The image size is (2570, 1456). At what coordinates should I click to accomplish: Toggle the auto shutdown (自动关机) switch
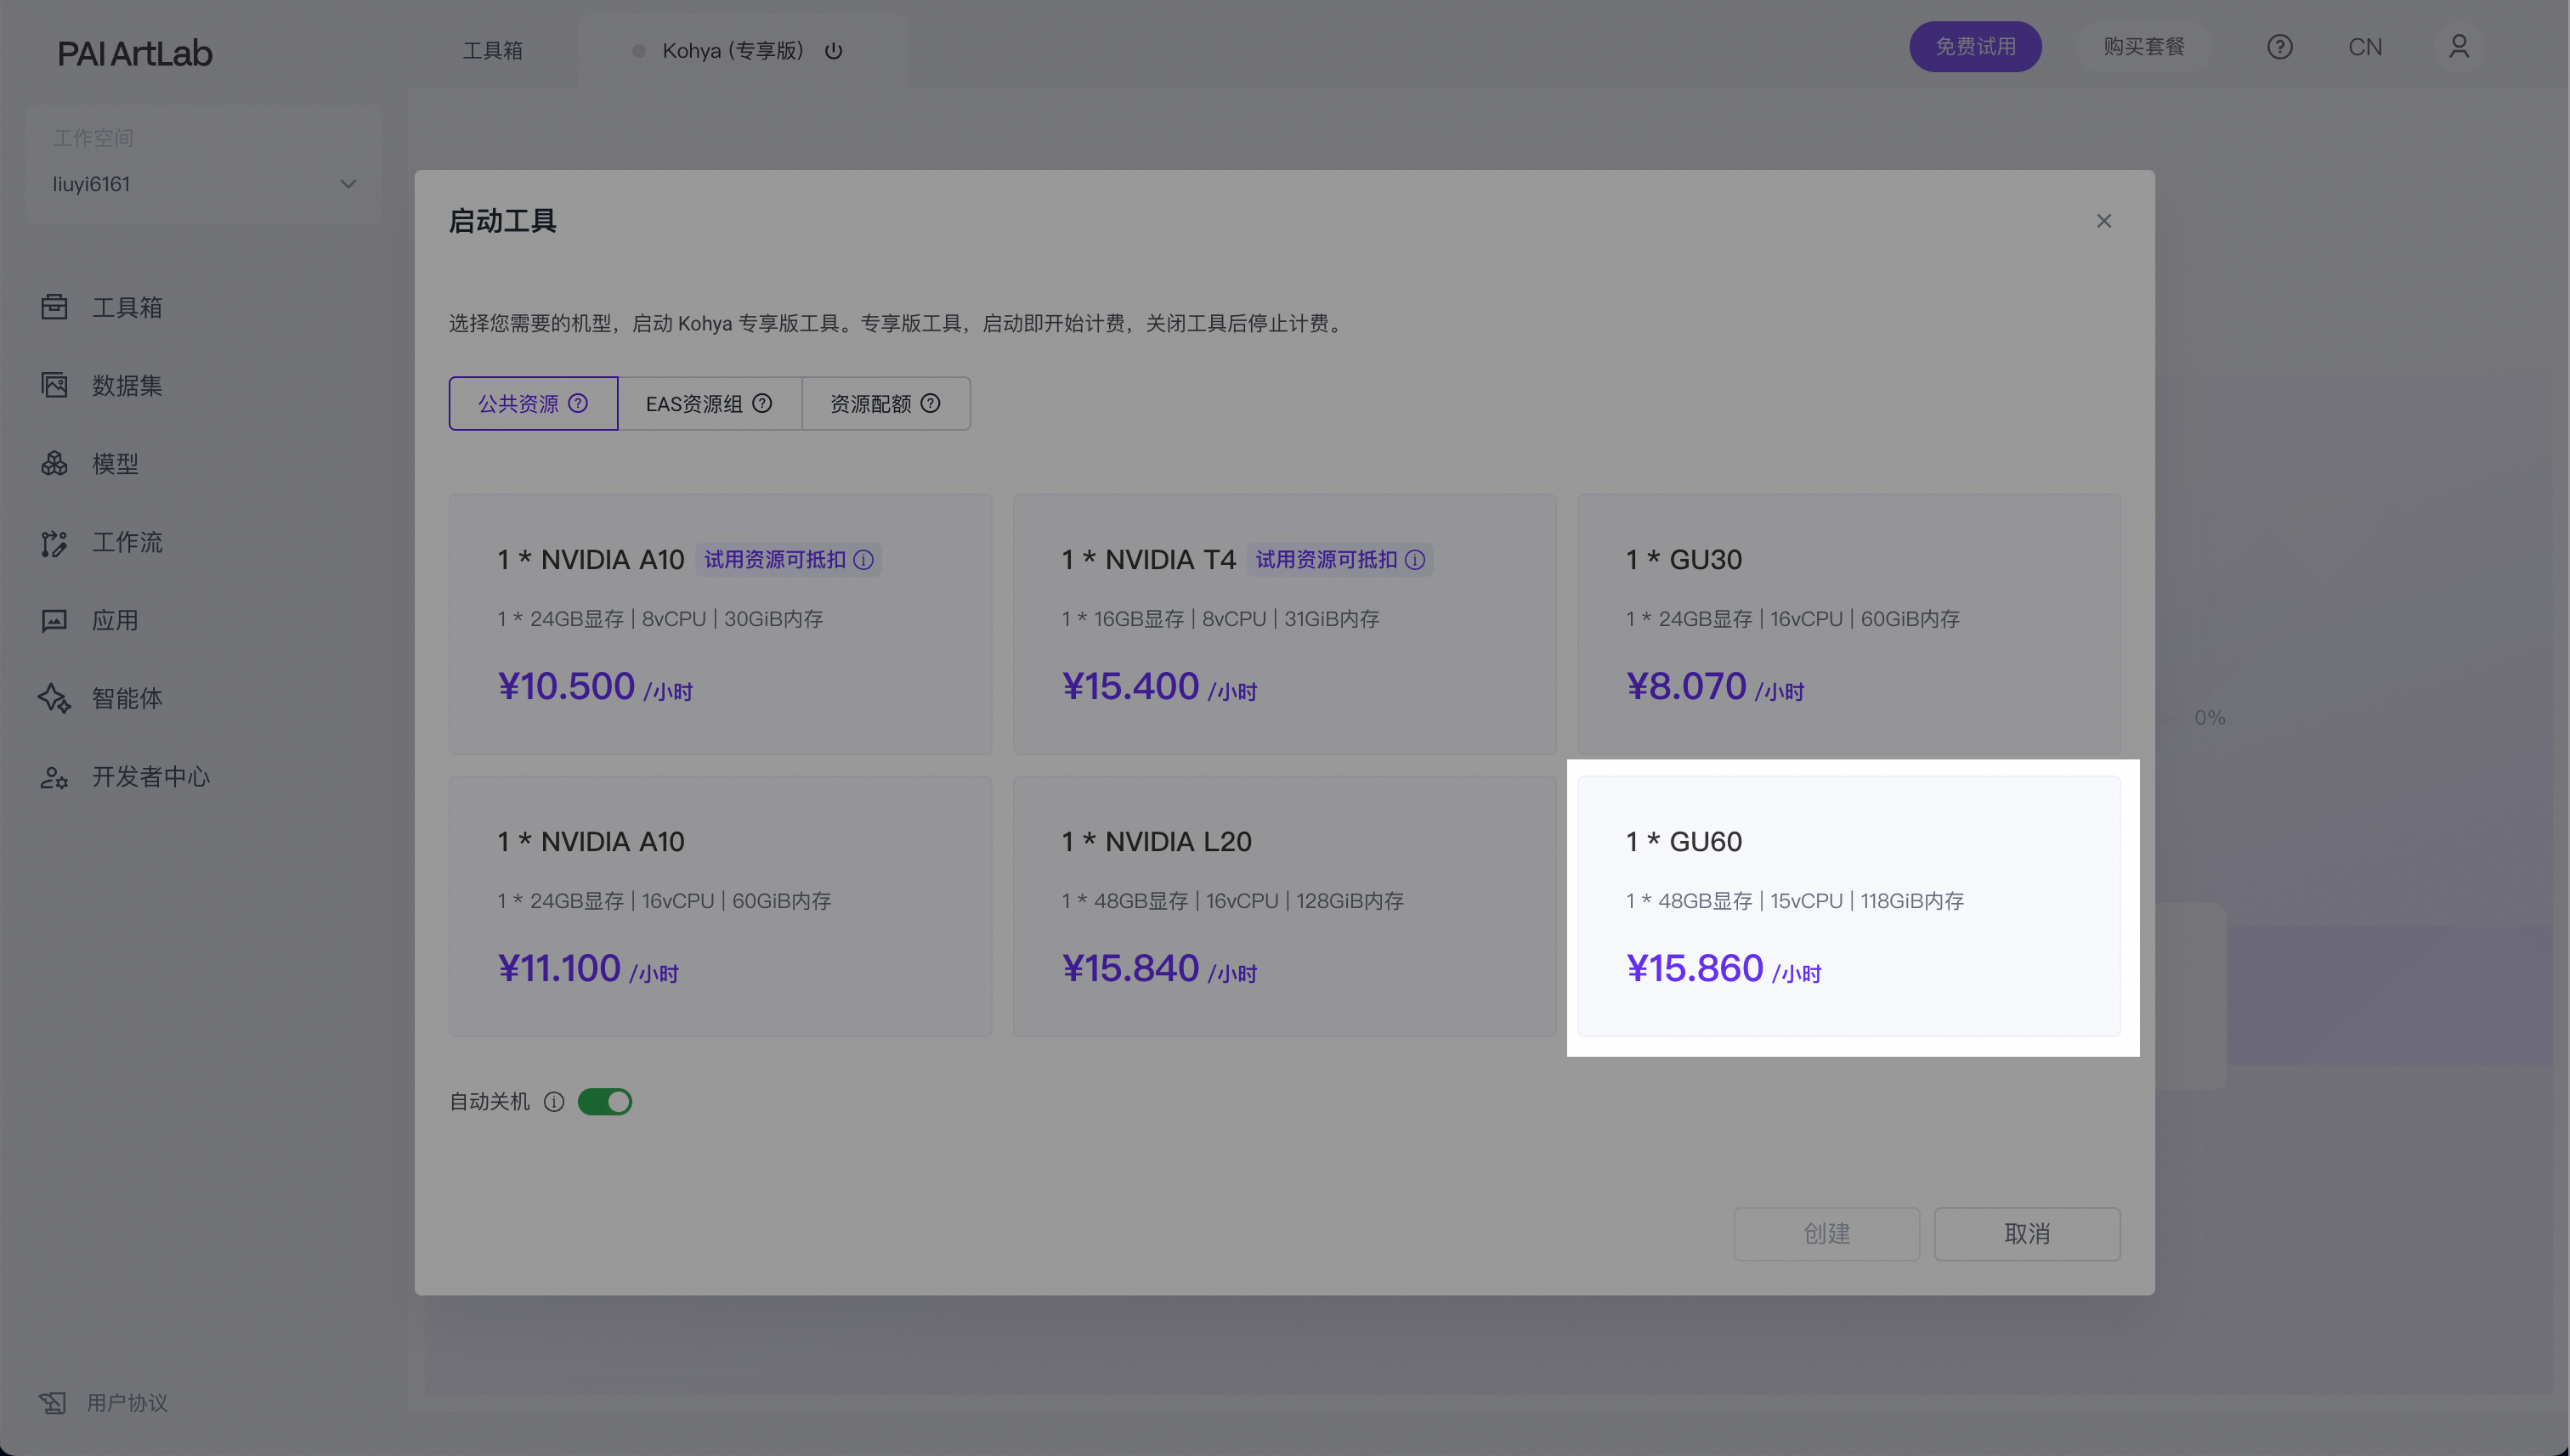pos(604,1101)
